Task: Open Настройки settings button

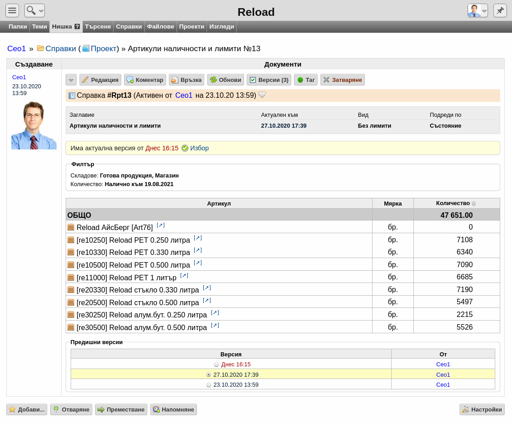Action: tap(482, 410)
